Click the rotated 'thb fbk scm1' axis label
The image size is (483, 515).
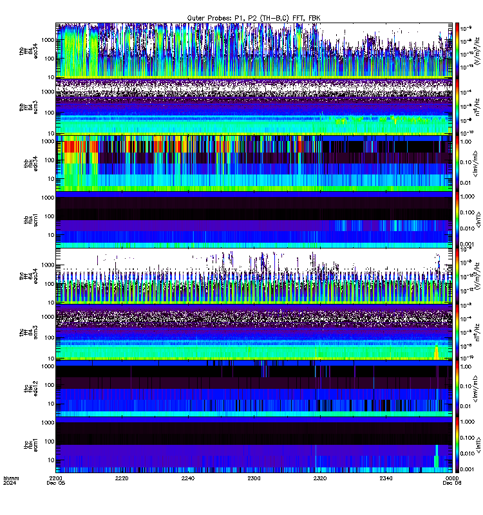coord(30,220)
